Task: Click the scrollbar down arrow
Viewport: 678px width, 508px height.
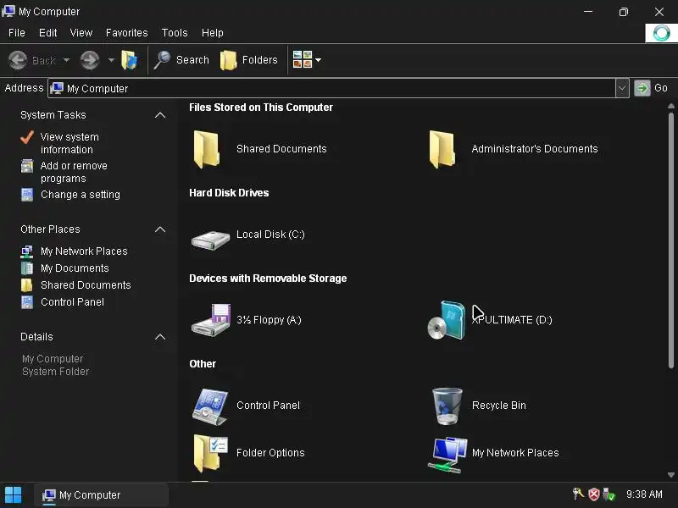Action: (x=671, y=475)
